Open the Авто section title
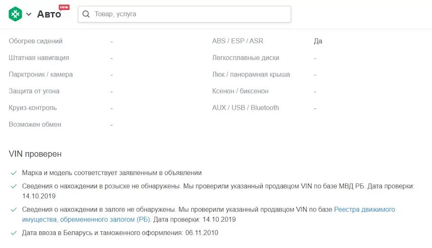 (x=49, y=14)
